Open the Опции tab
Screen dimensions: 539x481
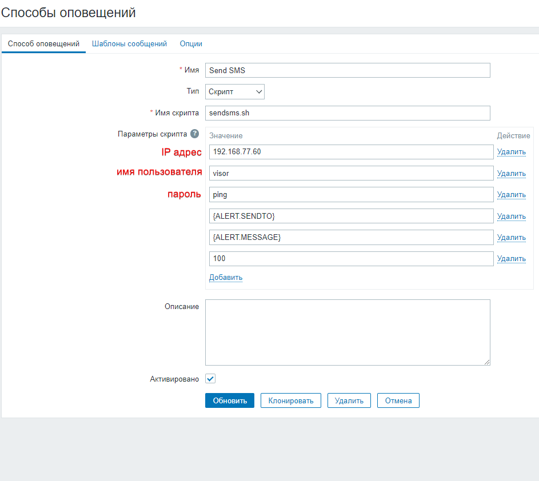[191, 43]
